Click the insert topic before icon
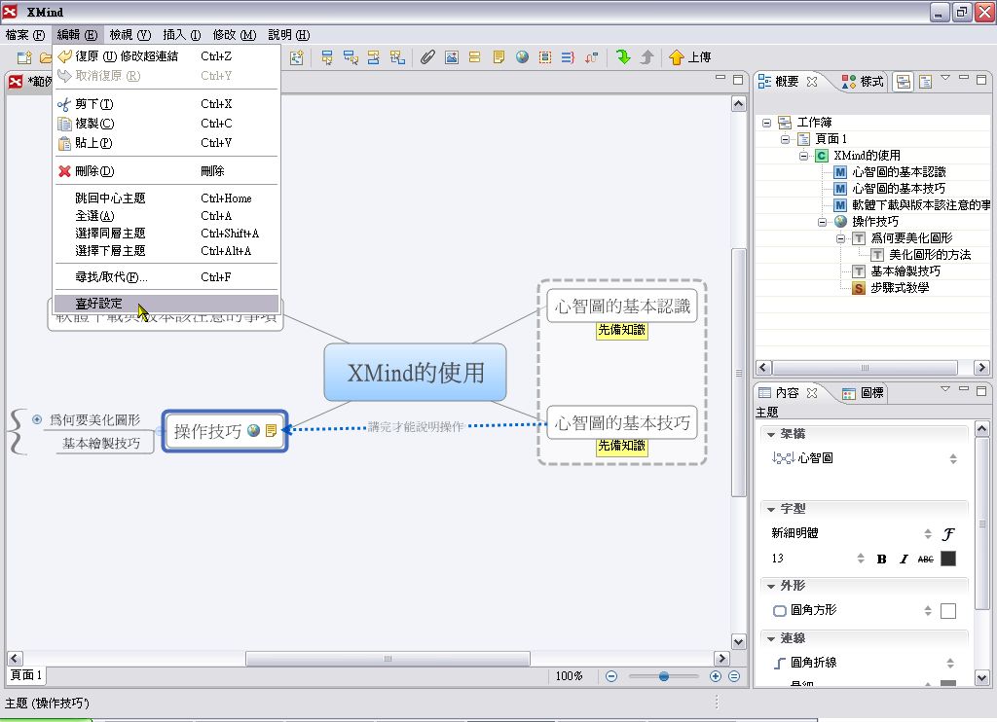997x722 pixels. click(x=374, y=57)
